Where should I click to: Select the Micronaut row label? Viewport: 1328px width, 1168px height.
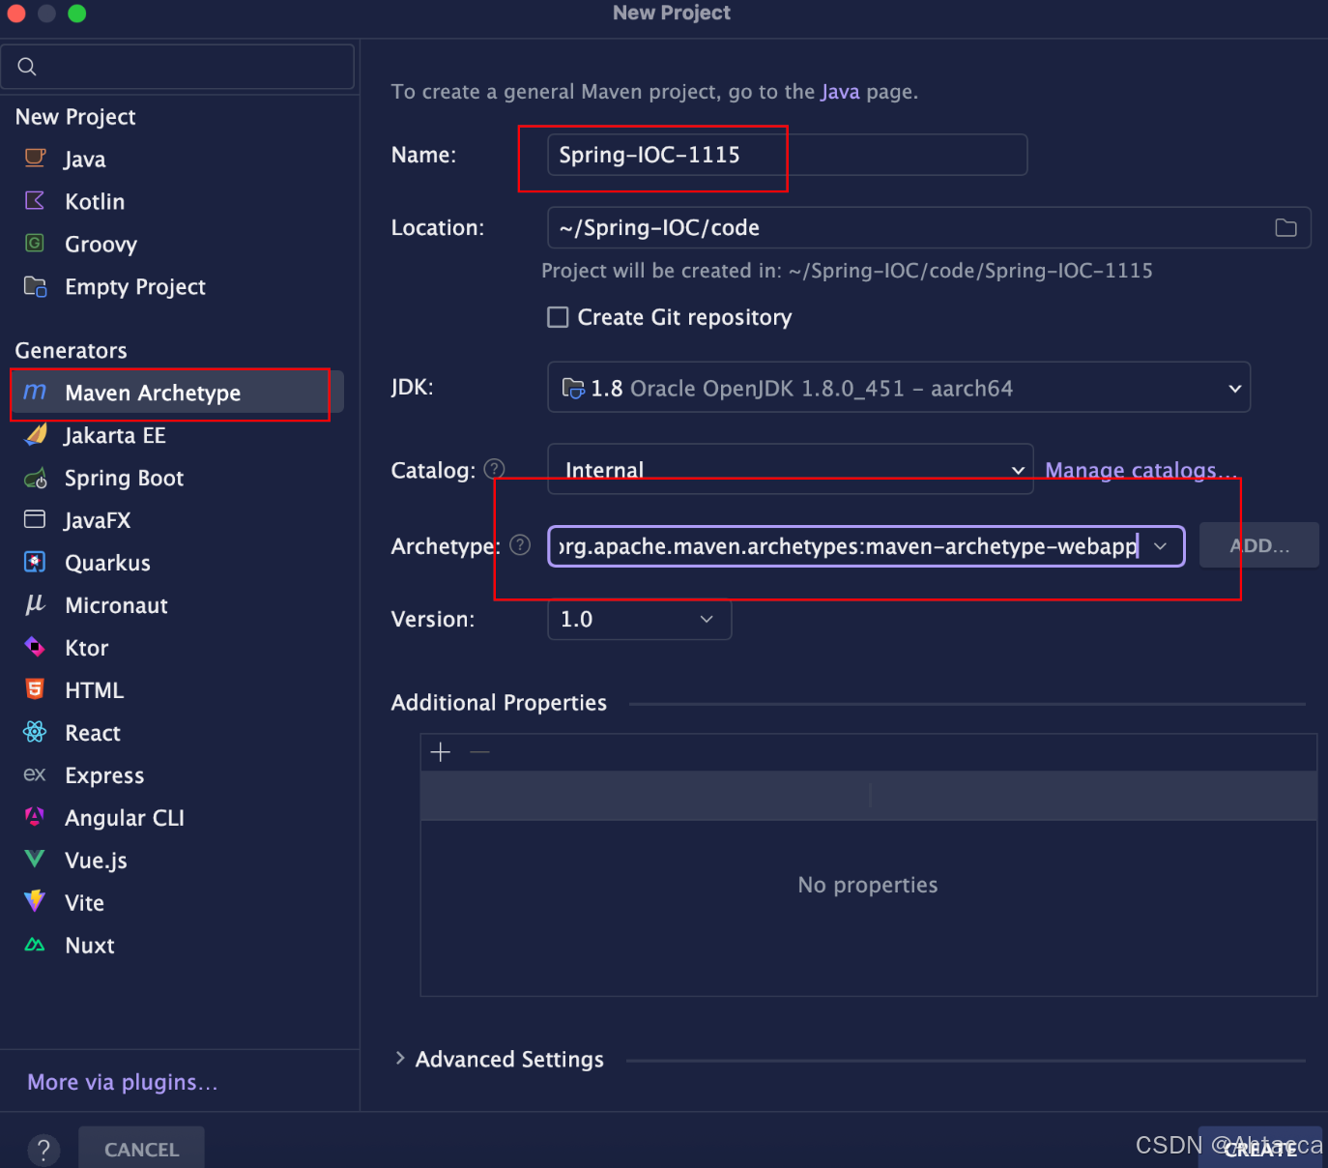coord(117,605)
